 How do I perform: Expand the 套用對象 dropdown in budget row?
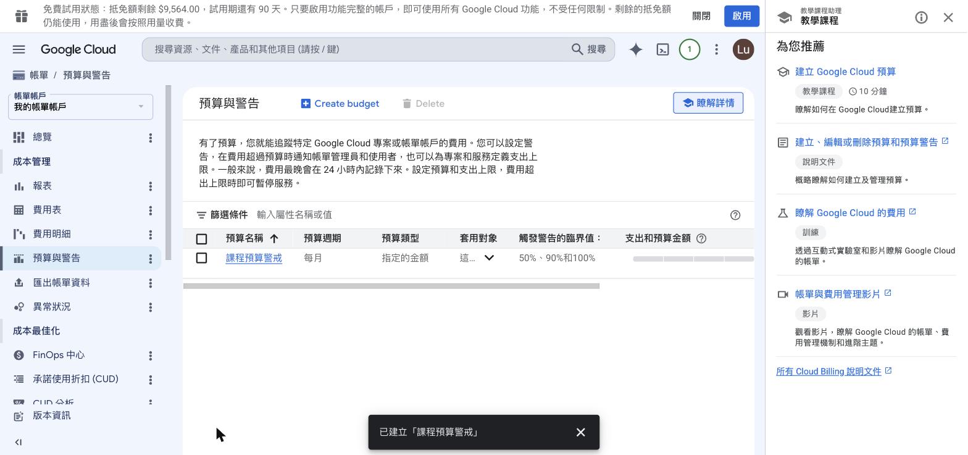coord(489,257)
